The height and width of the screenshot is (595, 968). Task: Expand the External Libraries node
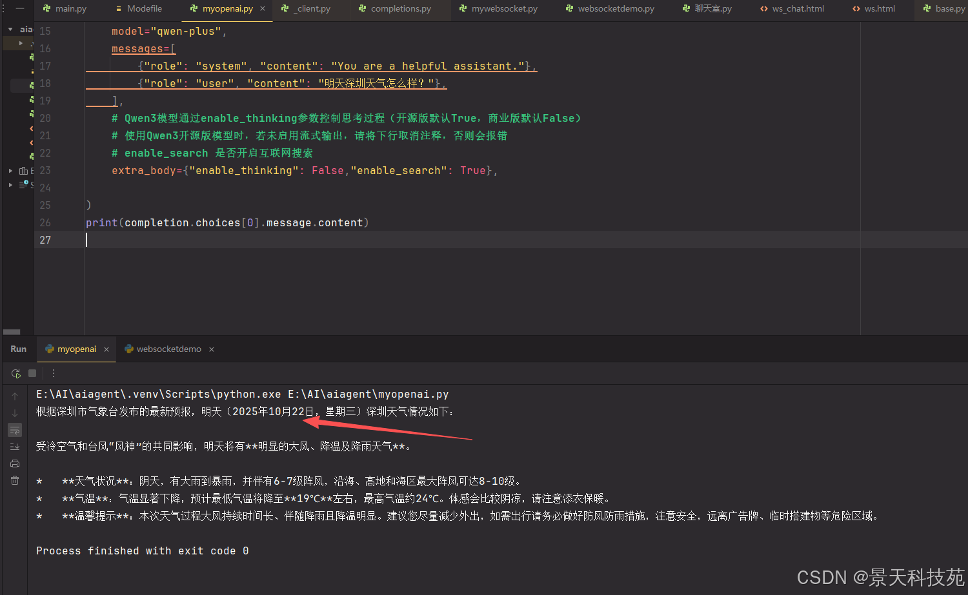pos(10,171)
